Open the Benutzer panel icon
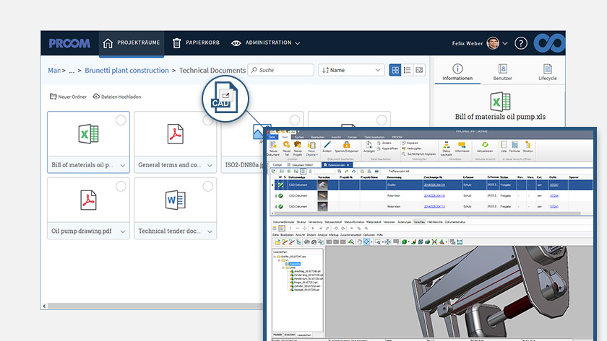 (x=502, y=68)
